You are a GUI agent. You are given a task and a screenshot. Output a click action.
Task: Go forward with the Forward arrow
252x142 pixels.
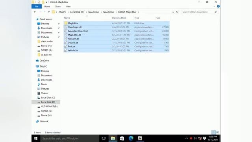pos(40,12)
